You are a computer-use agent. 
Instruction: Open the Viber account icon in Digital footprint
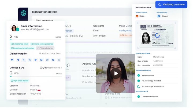pyautogui.click(x=30, y=60)
